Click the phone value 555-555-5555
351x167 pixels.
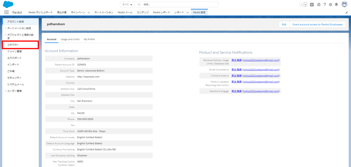85,119
